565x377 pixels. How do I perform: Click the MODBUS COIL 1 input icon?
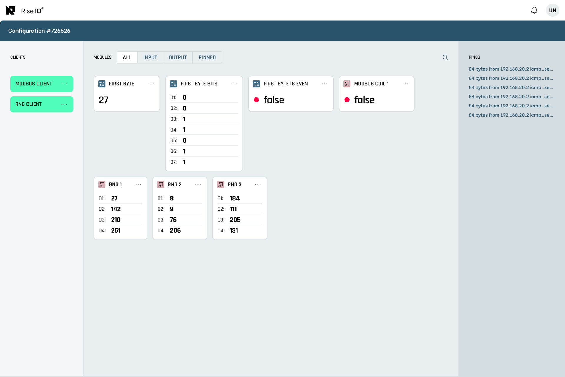point(347,84)
